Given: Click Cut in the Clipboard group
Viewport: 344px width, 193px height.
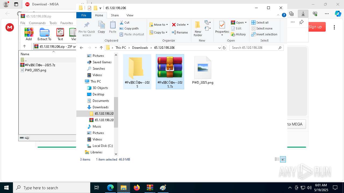Looking at the screenshot, I should pos(124,23).
